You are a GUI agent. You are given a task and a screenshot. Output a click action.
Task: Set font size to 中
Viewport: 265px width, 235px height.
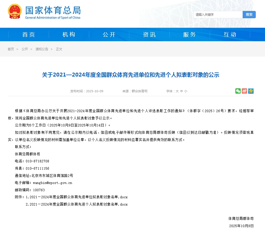[181, 91]
